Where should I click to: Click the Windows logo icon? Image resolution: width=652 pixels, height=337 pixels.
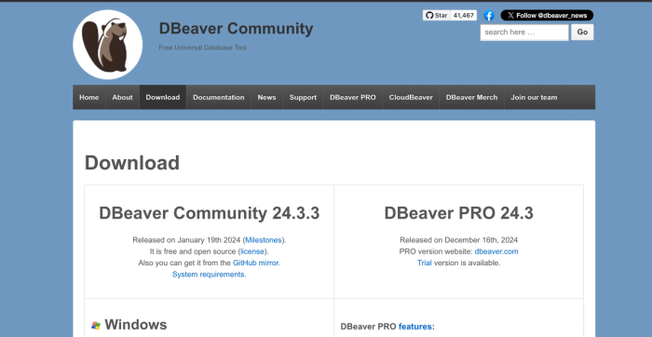point(96,326)
